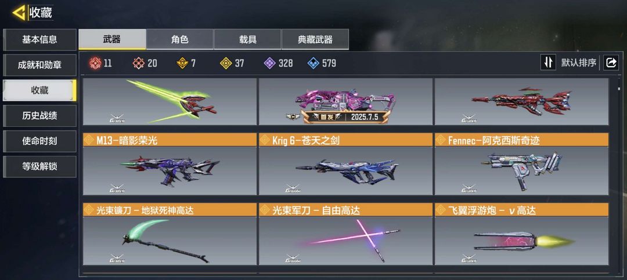This screenshot has width=627, height=280.
Task: Go back using the yellow arrow
Action: pos(19,13)
